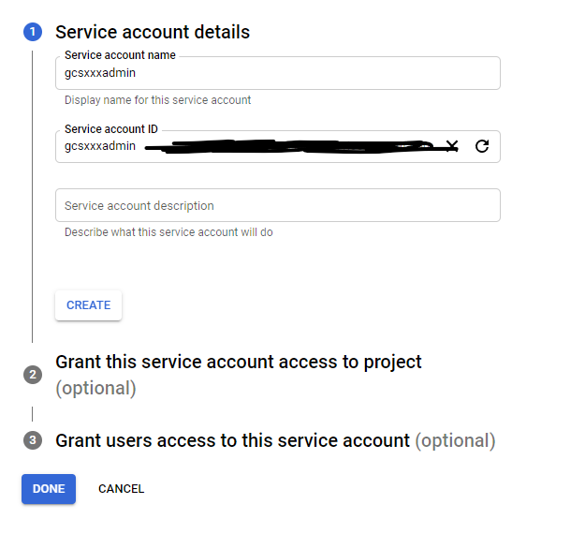
Task: Click the "Display name for this service account" hint
Action: (x=157, y=100)
